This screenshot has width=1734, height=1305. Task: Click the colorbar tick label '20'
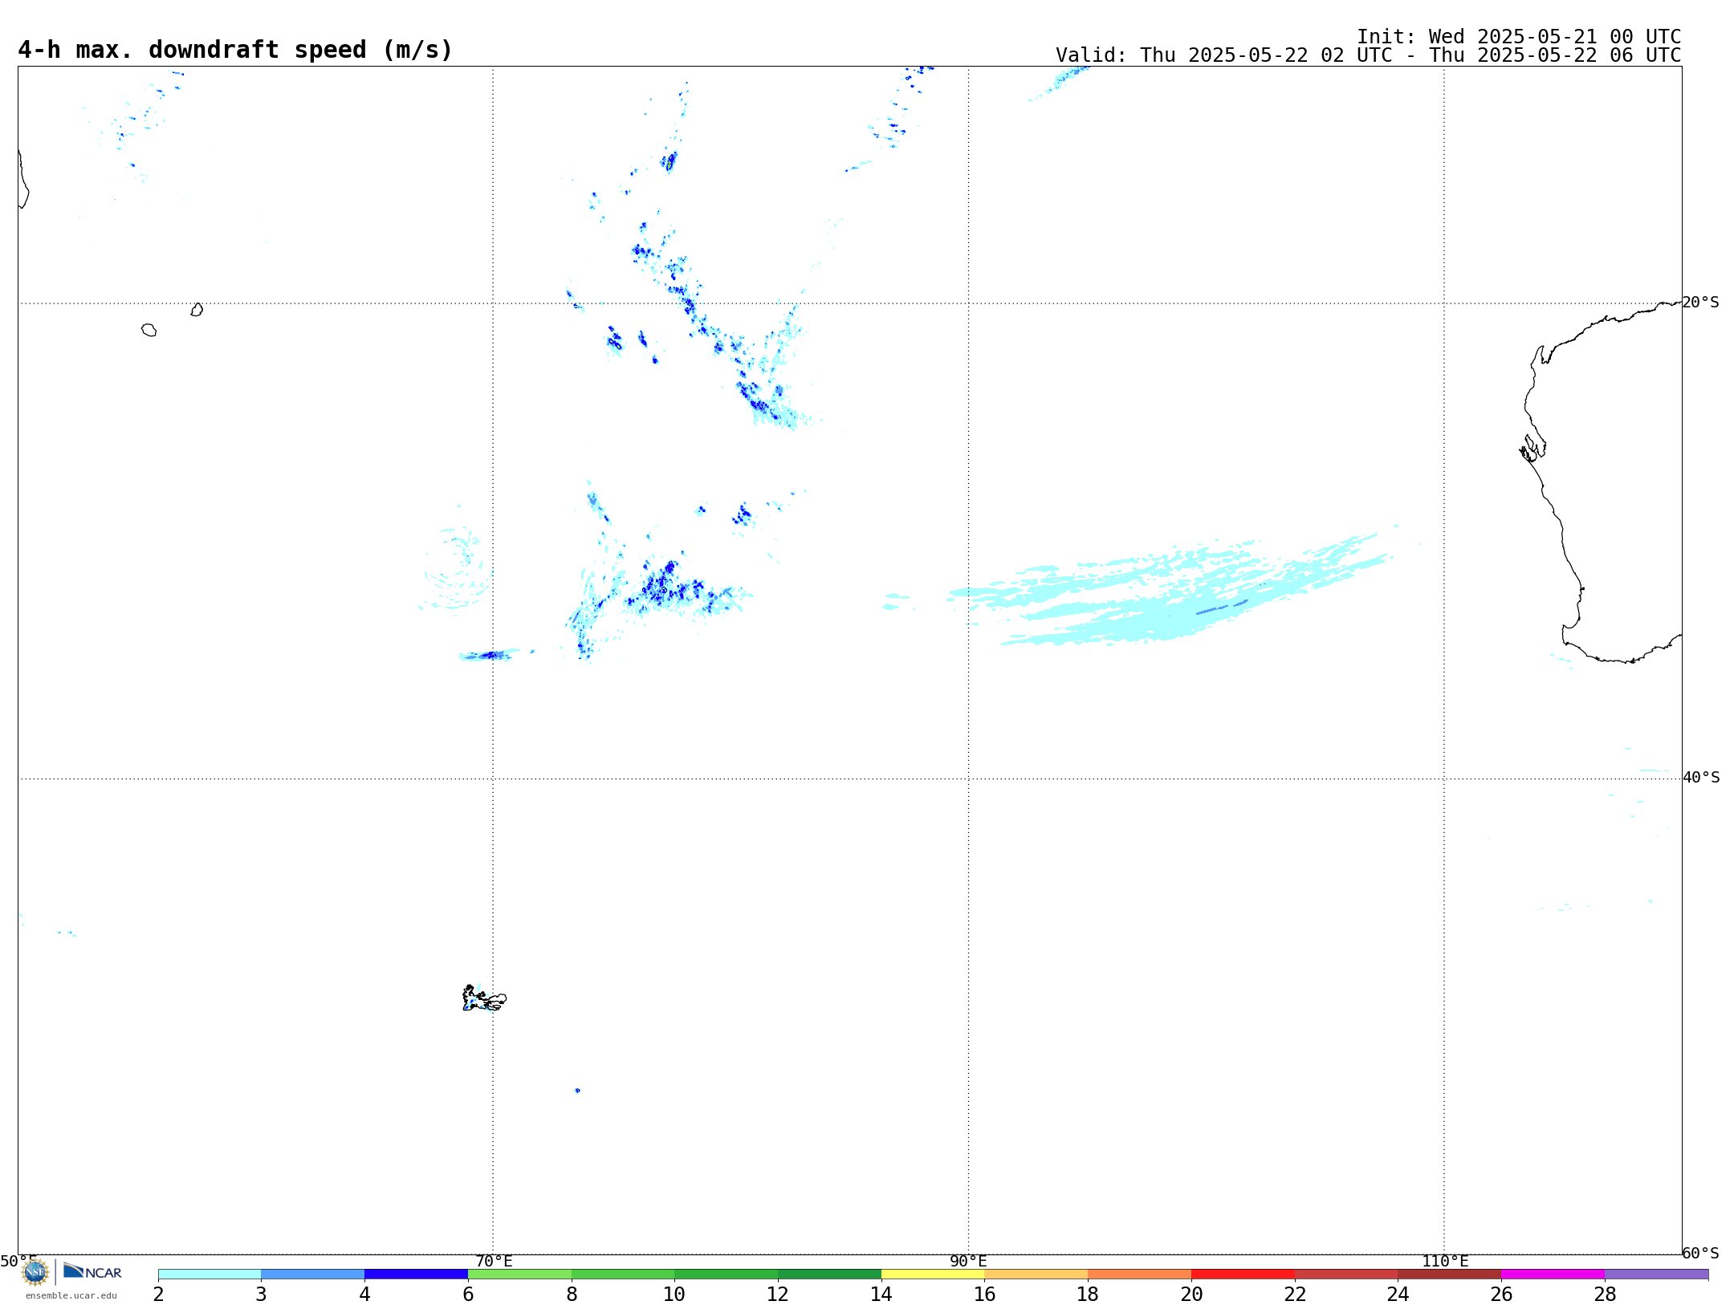(x=1191, y=1294)
